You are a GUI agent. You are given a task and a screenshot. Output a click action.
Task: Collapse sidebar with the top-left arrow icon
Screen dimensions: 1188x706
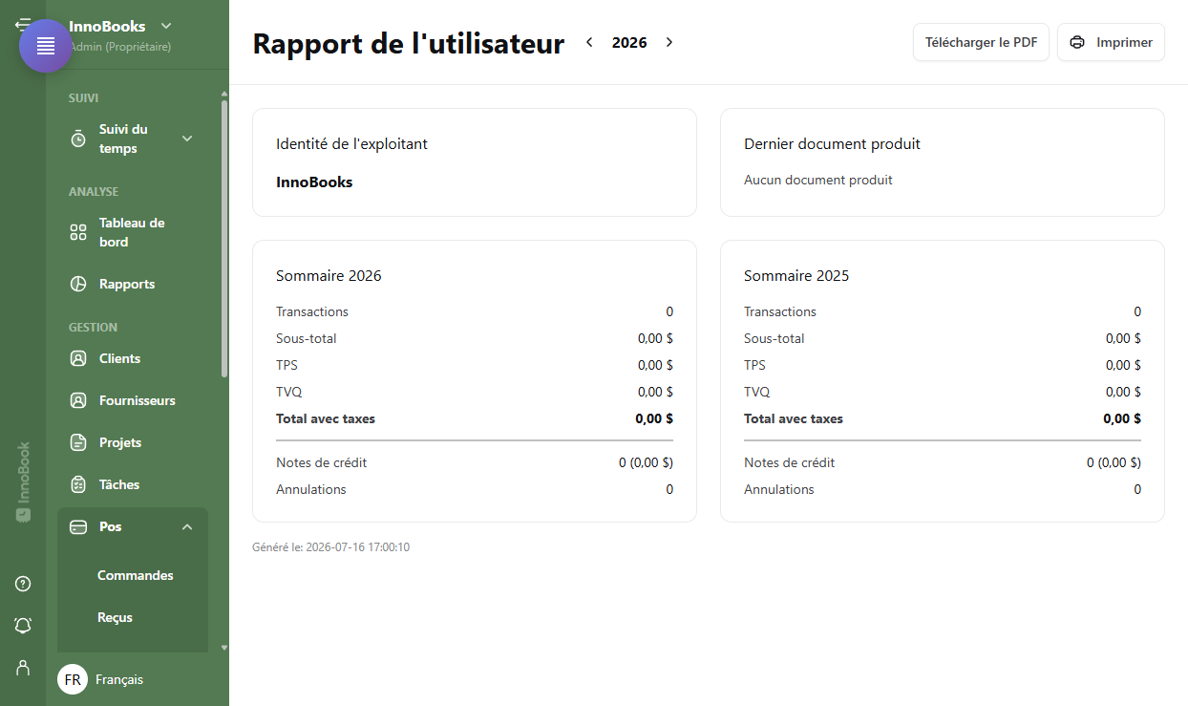(x=21, y=24)
